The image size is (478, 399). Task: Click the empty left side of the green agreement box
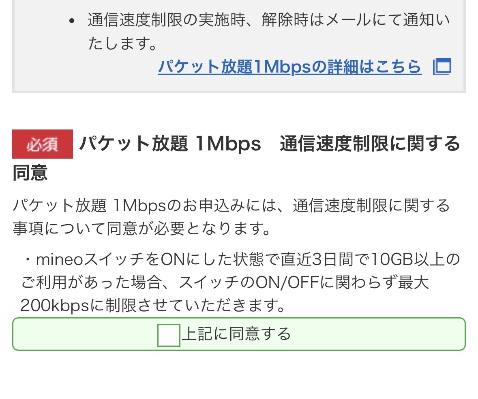(81, 334)
